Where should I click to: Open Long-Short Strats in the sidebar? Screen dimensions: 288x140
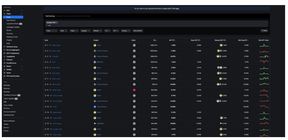12,24
